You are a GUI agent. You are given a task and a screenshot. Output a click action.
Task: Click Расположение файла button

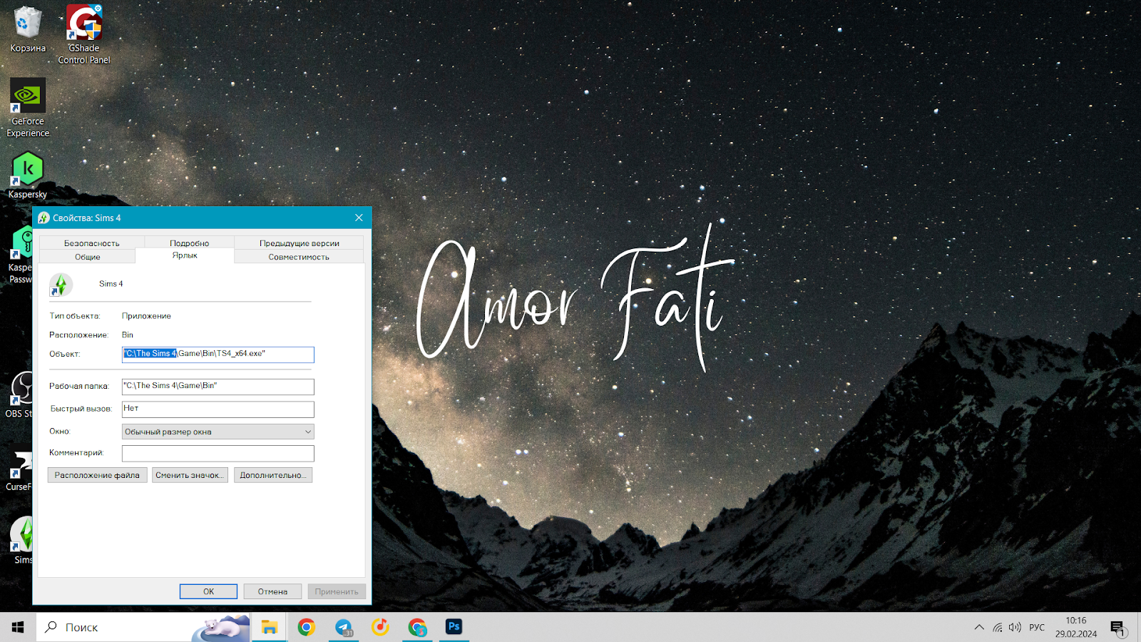coord(98,475)
